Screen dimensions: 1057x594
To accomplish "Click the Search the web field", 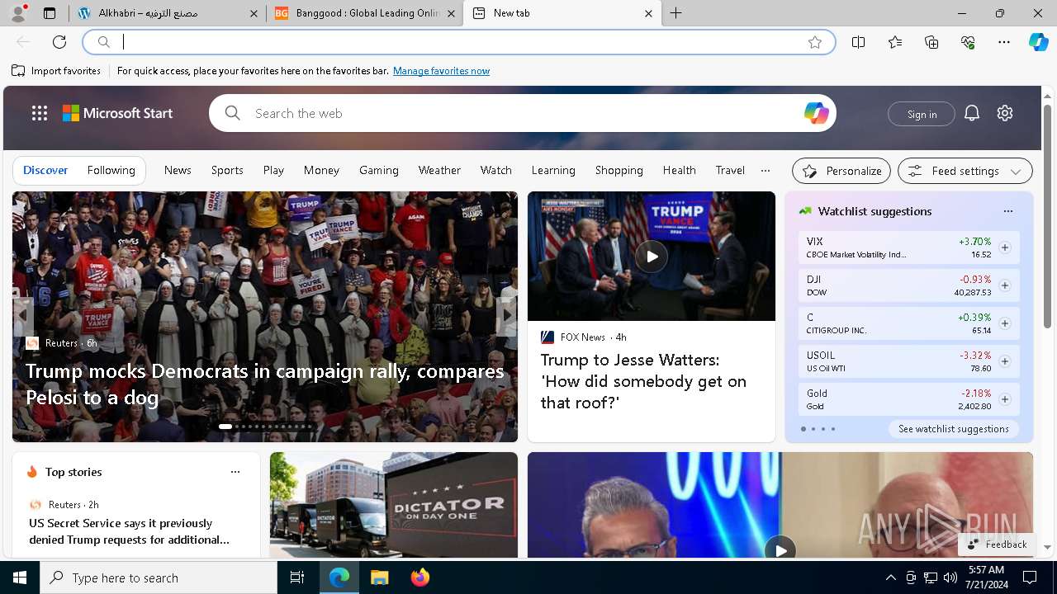I will coord(522,113).
